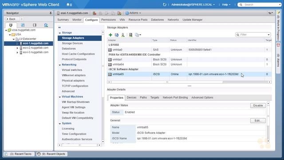Screen dimensions: 284x160
Task: Click the last host toolbar icon before Actions
Action: click(119, 13)
